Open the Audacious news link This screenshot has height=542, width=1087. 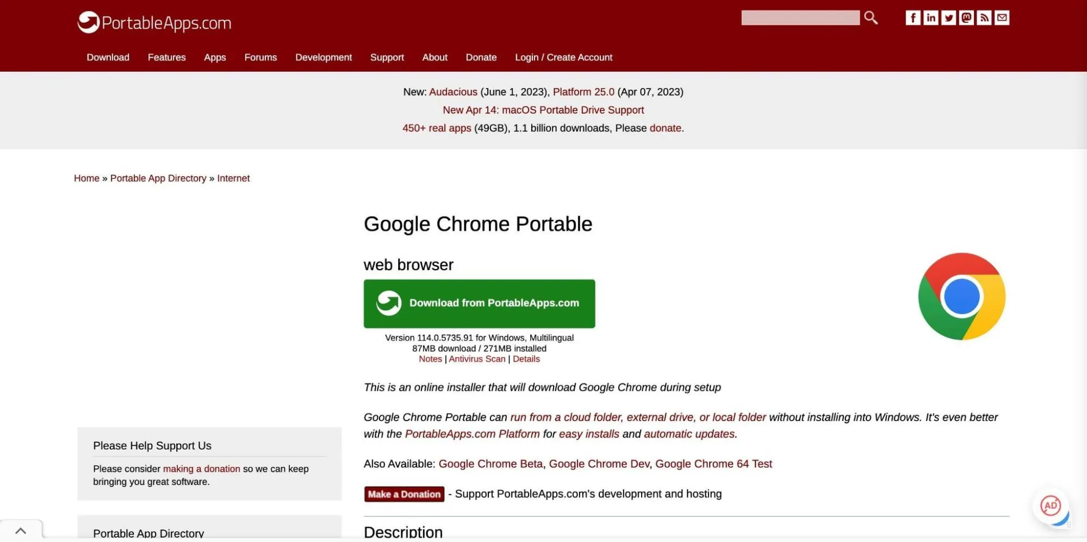tap(453, 92)
